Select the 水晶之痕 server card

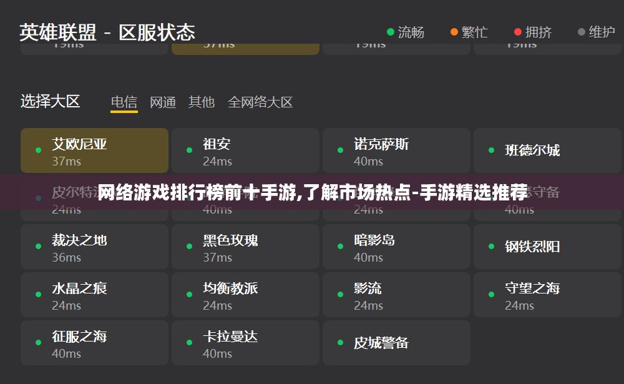(x=94, y=295)
